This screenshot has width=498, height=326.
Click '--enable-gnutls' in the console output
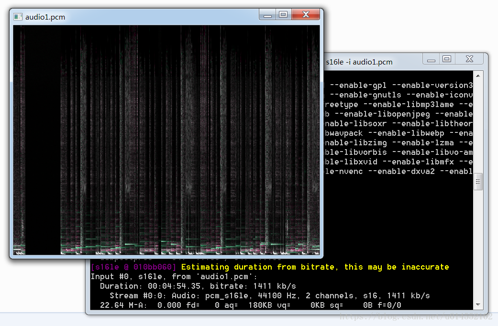[x=365, y=95]
